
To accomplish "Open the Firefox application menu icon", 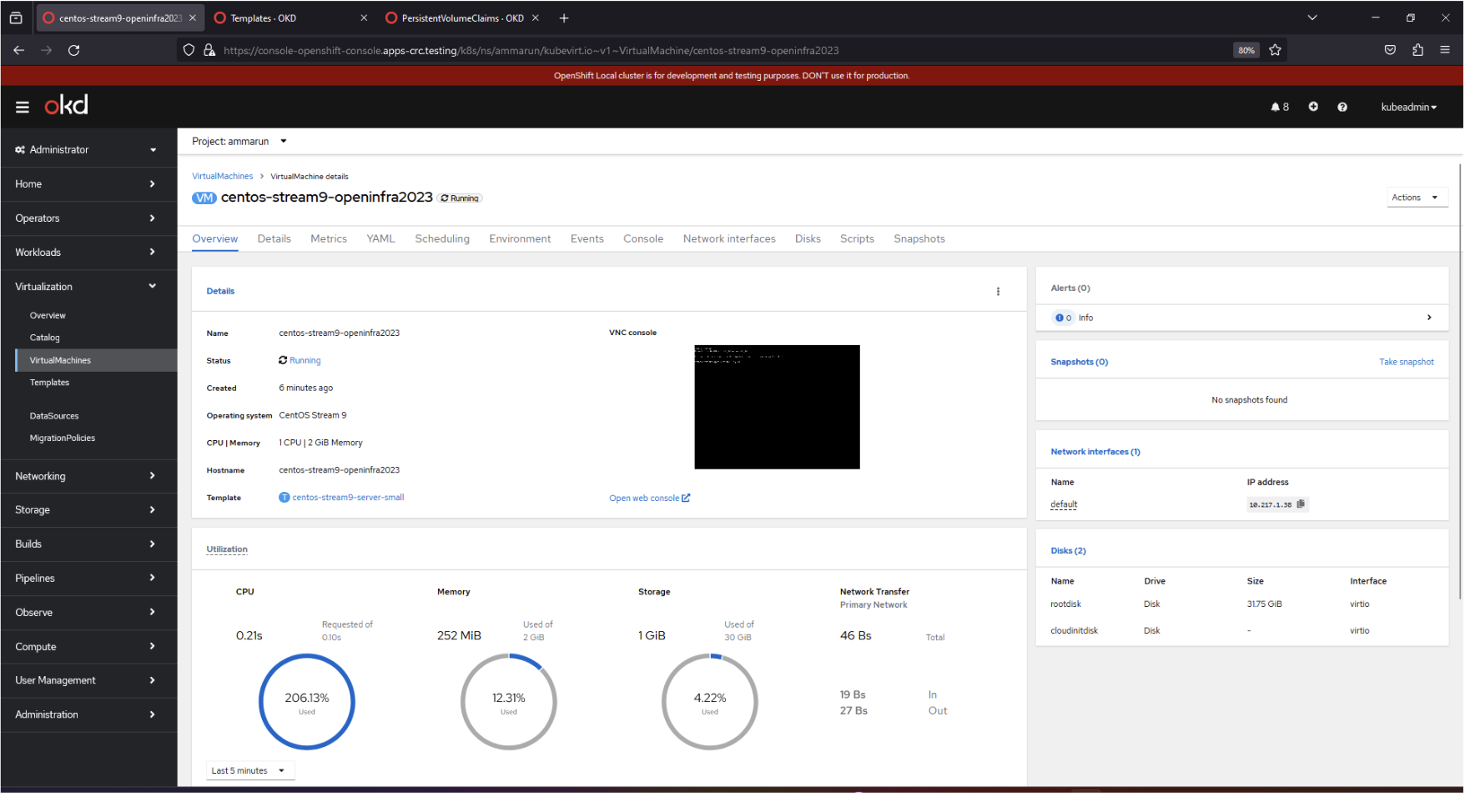I will pyautogui.click(x=1445, y=50).
